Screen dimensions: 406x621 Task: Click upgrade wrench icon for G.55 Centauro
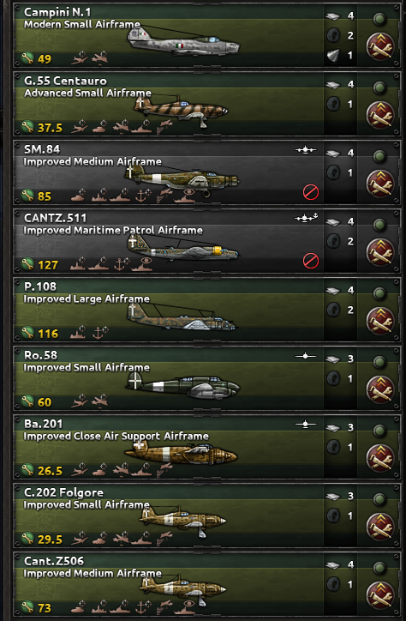(380, 115)
